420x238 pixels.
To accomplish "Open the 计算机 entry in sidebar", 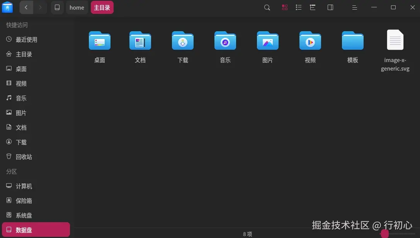I will [24, 186].
